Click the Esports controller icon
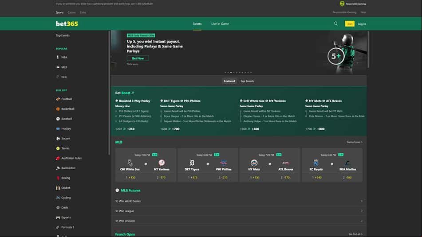This screenshot has height=237, width=422. (x=58, y=218)
